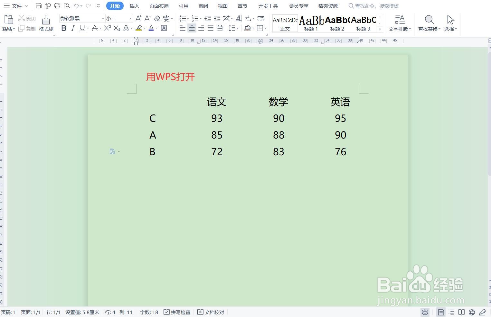Click the writing mode pen icon in status bar
Viewport: 491px width, 317px height.
(x=482, y=312)
